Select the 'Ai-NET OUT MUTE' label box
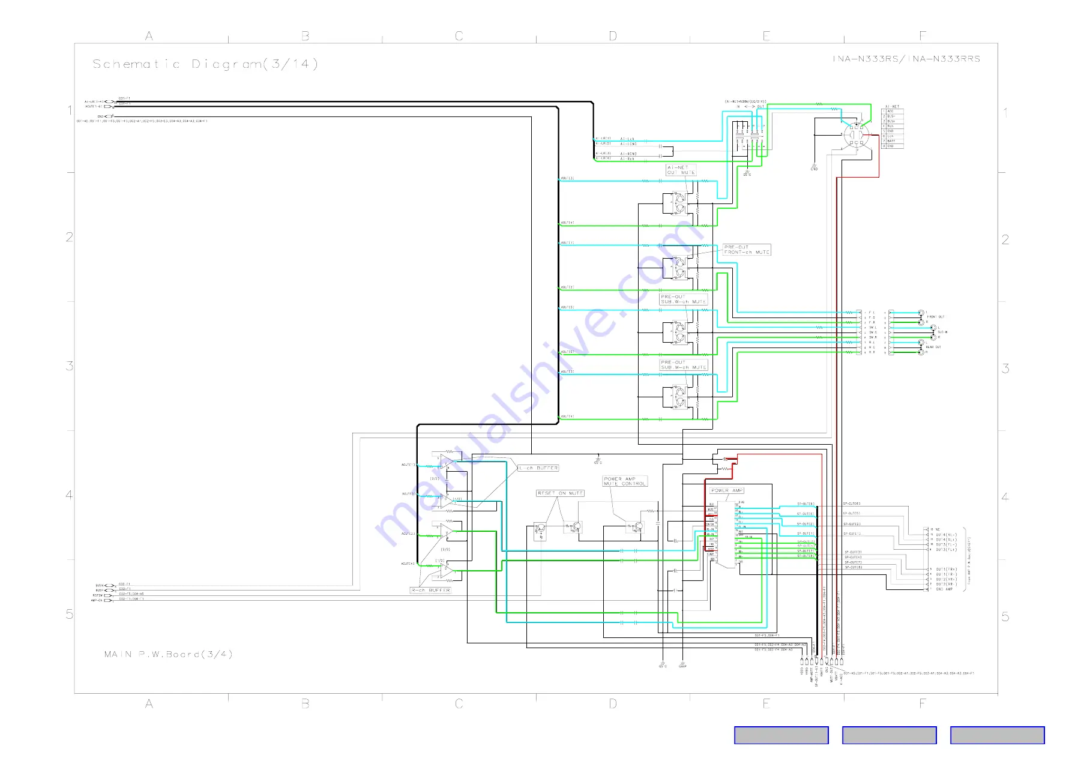The image size is (1072, 758). (x=681, y=170)
